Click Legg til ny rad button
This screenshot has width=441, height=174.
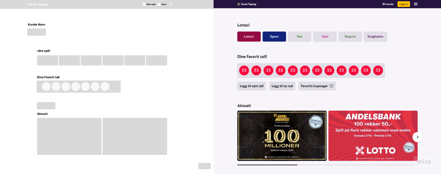coord(282,86)
